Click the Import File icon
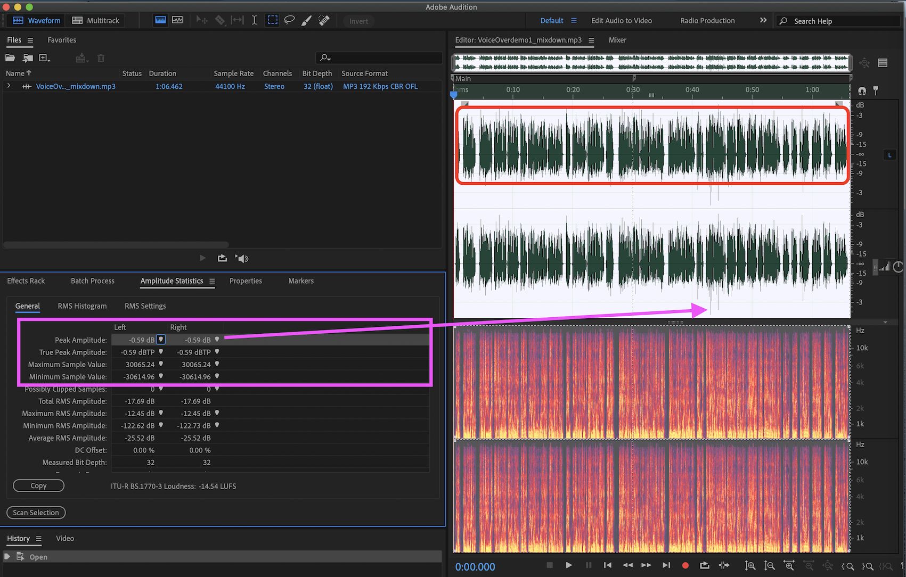 point(28,58)
